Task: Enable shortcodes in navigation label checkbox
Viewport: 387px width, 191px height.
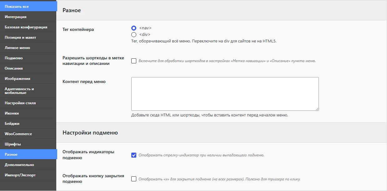Action: coord(134,61)
